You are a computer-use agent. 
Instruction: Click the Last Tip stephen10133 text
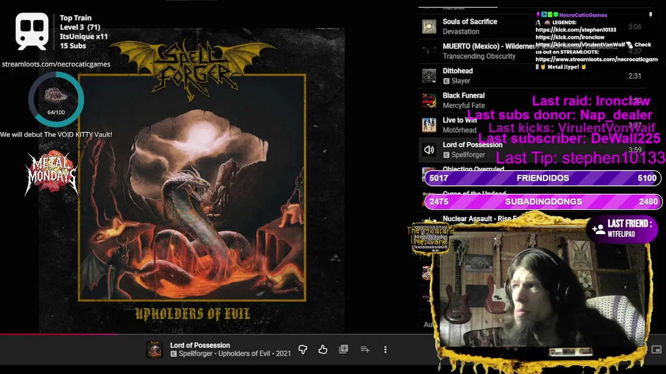(581, 158)
